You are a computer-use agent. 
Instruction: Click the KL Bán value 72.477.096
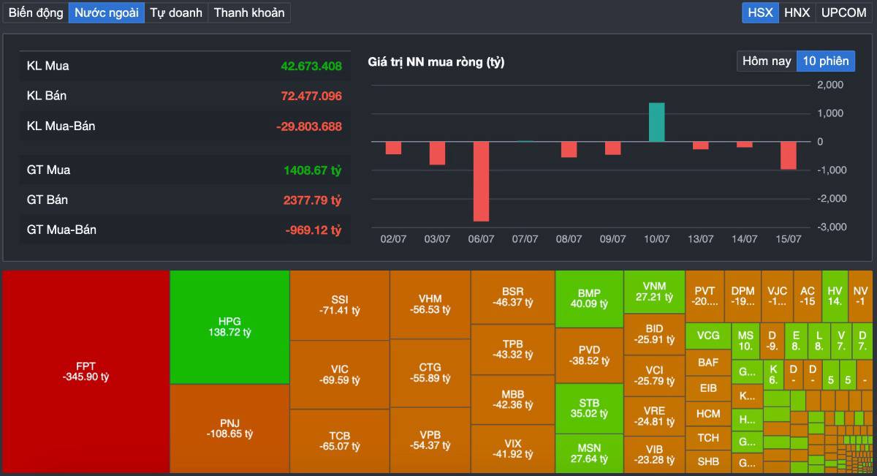click(311, 96)
